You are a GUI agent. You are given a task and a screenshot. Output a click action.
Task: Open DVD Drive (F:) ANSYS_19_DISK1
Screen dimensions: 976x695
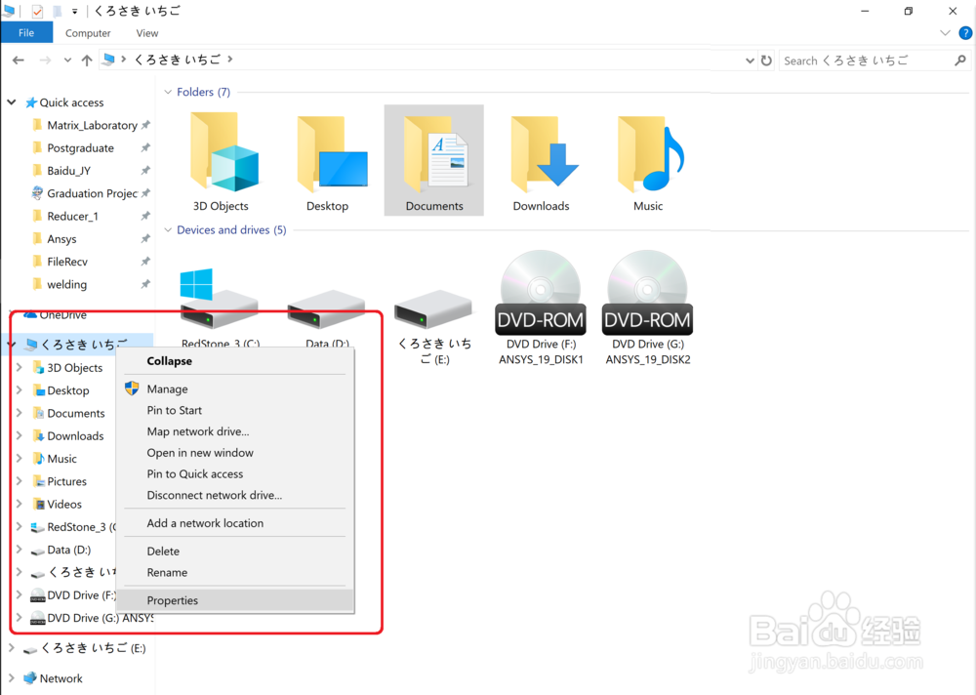pos(540,293)
